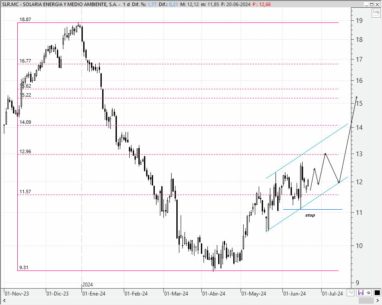The image size is (382, 305).
Task: Minimize the chart window
Action: [366, 4]
